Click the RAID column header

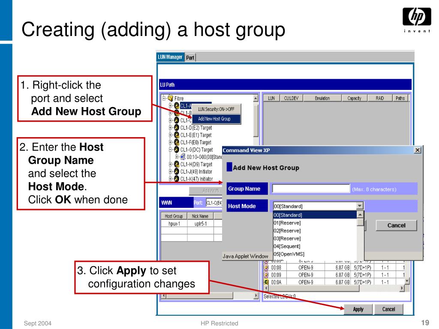[x=380, y=98]
